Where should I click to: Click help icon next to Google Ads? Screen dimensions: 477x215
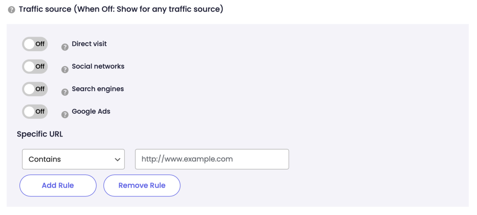[x=65, y=115]
